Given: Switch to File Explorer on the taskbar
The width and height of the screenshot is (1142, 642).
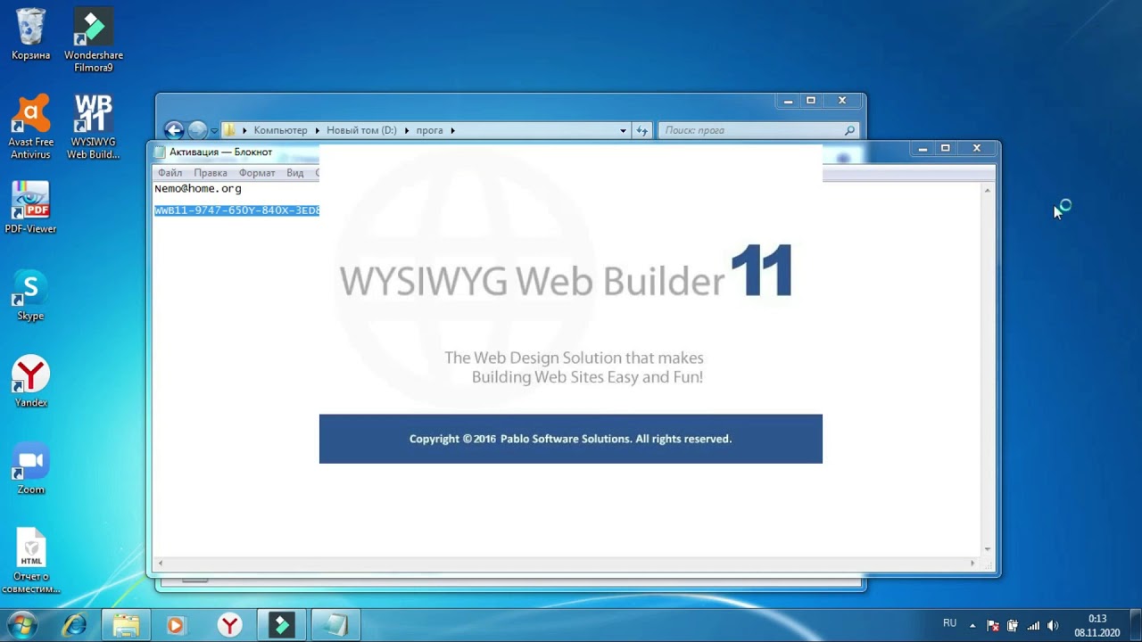Looking at the screenshot, I should coord(126,625).
